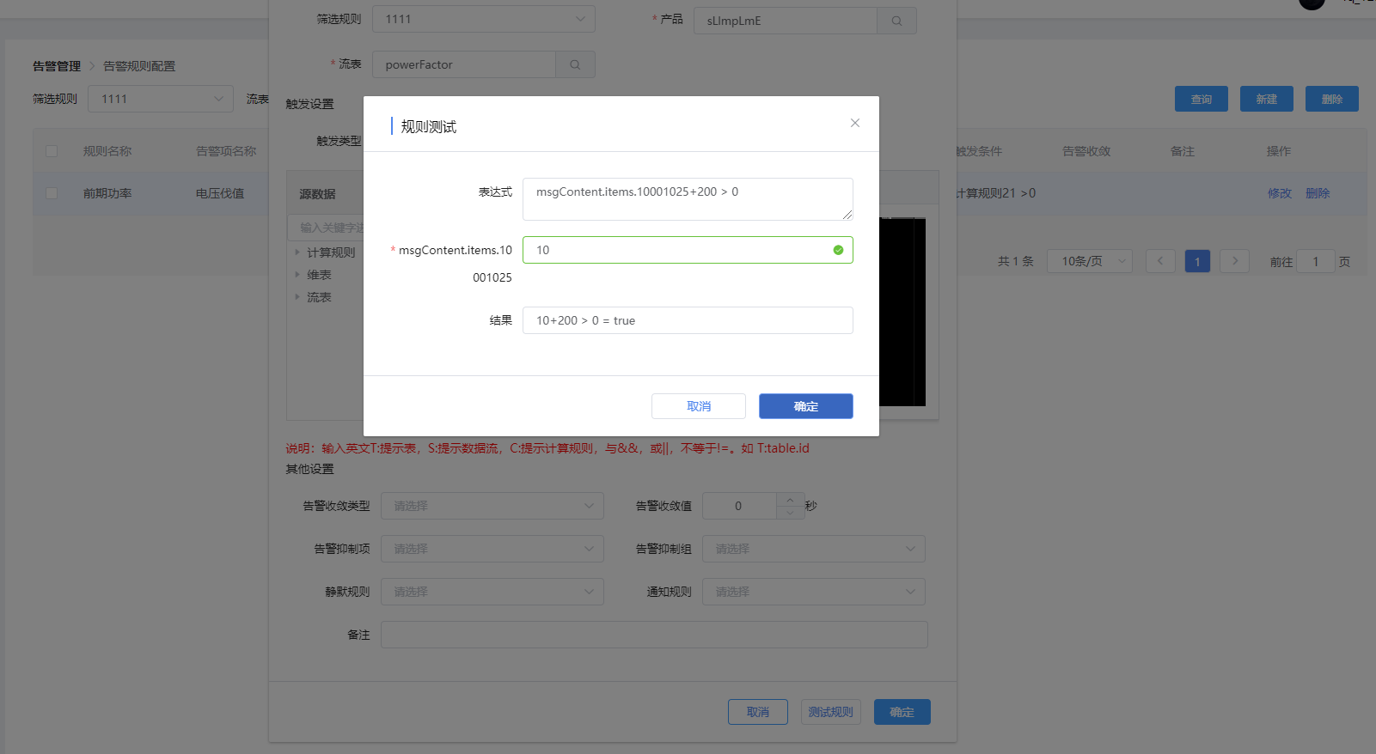Click the 结果 result field

688,320
